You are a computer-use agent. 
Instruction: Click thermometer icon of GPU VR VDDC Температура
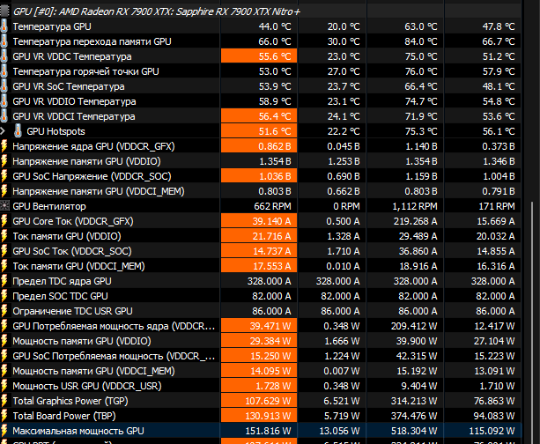pos(4,56)
